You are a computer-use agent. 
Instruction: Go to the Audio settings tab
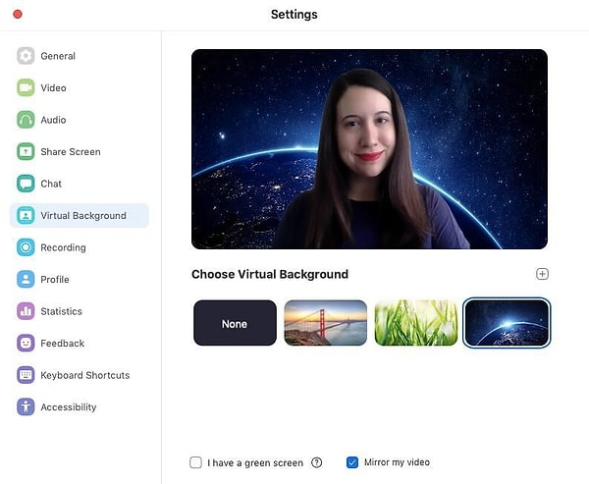click(53, 120)
